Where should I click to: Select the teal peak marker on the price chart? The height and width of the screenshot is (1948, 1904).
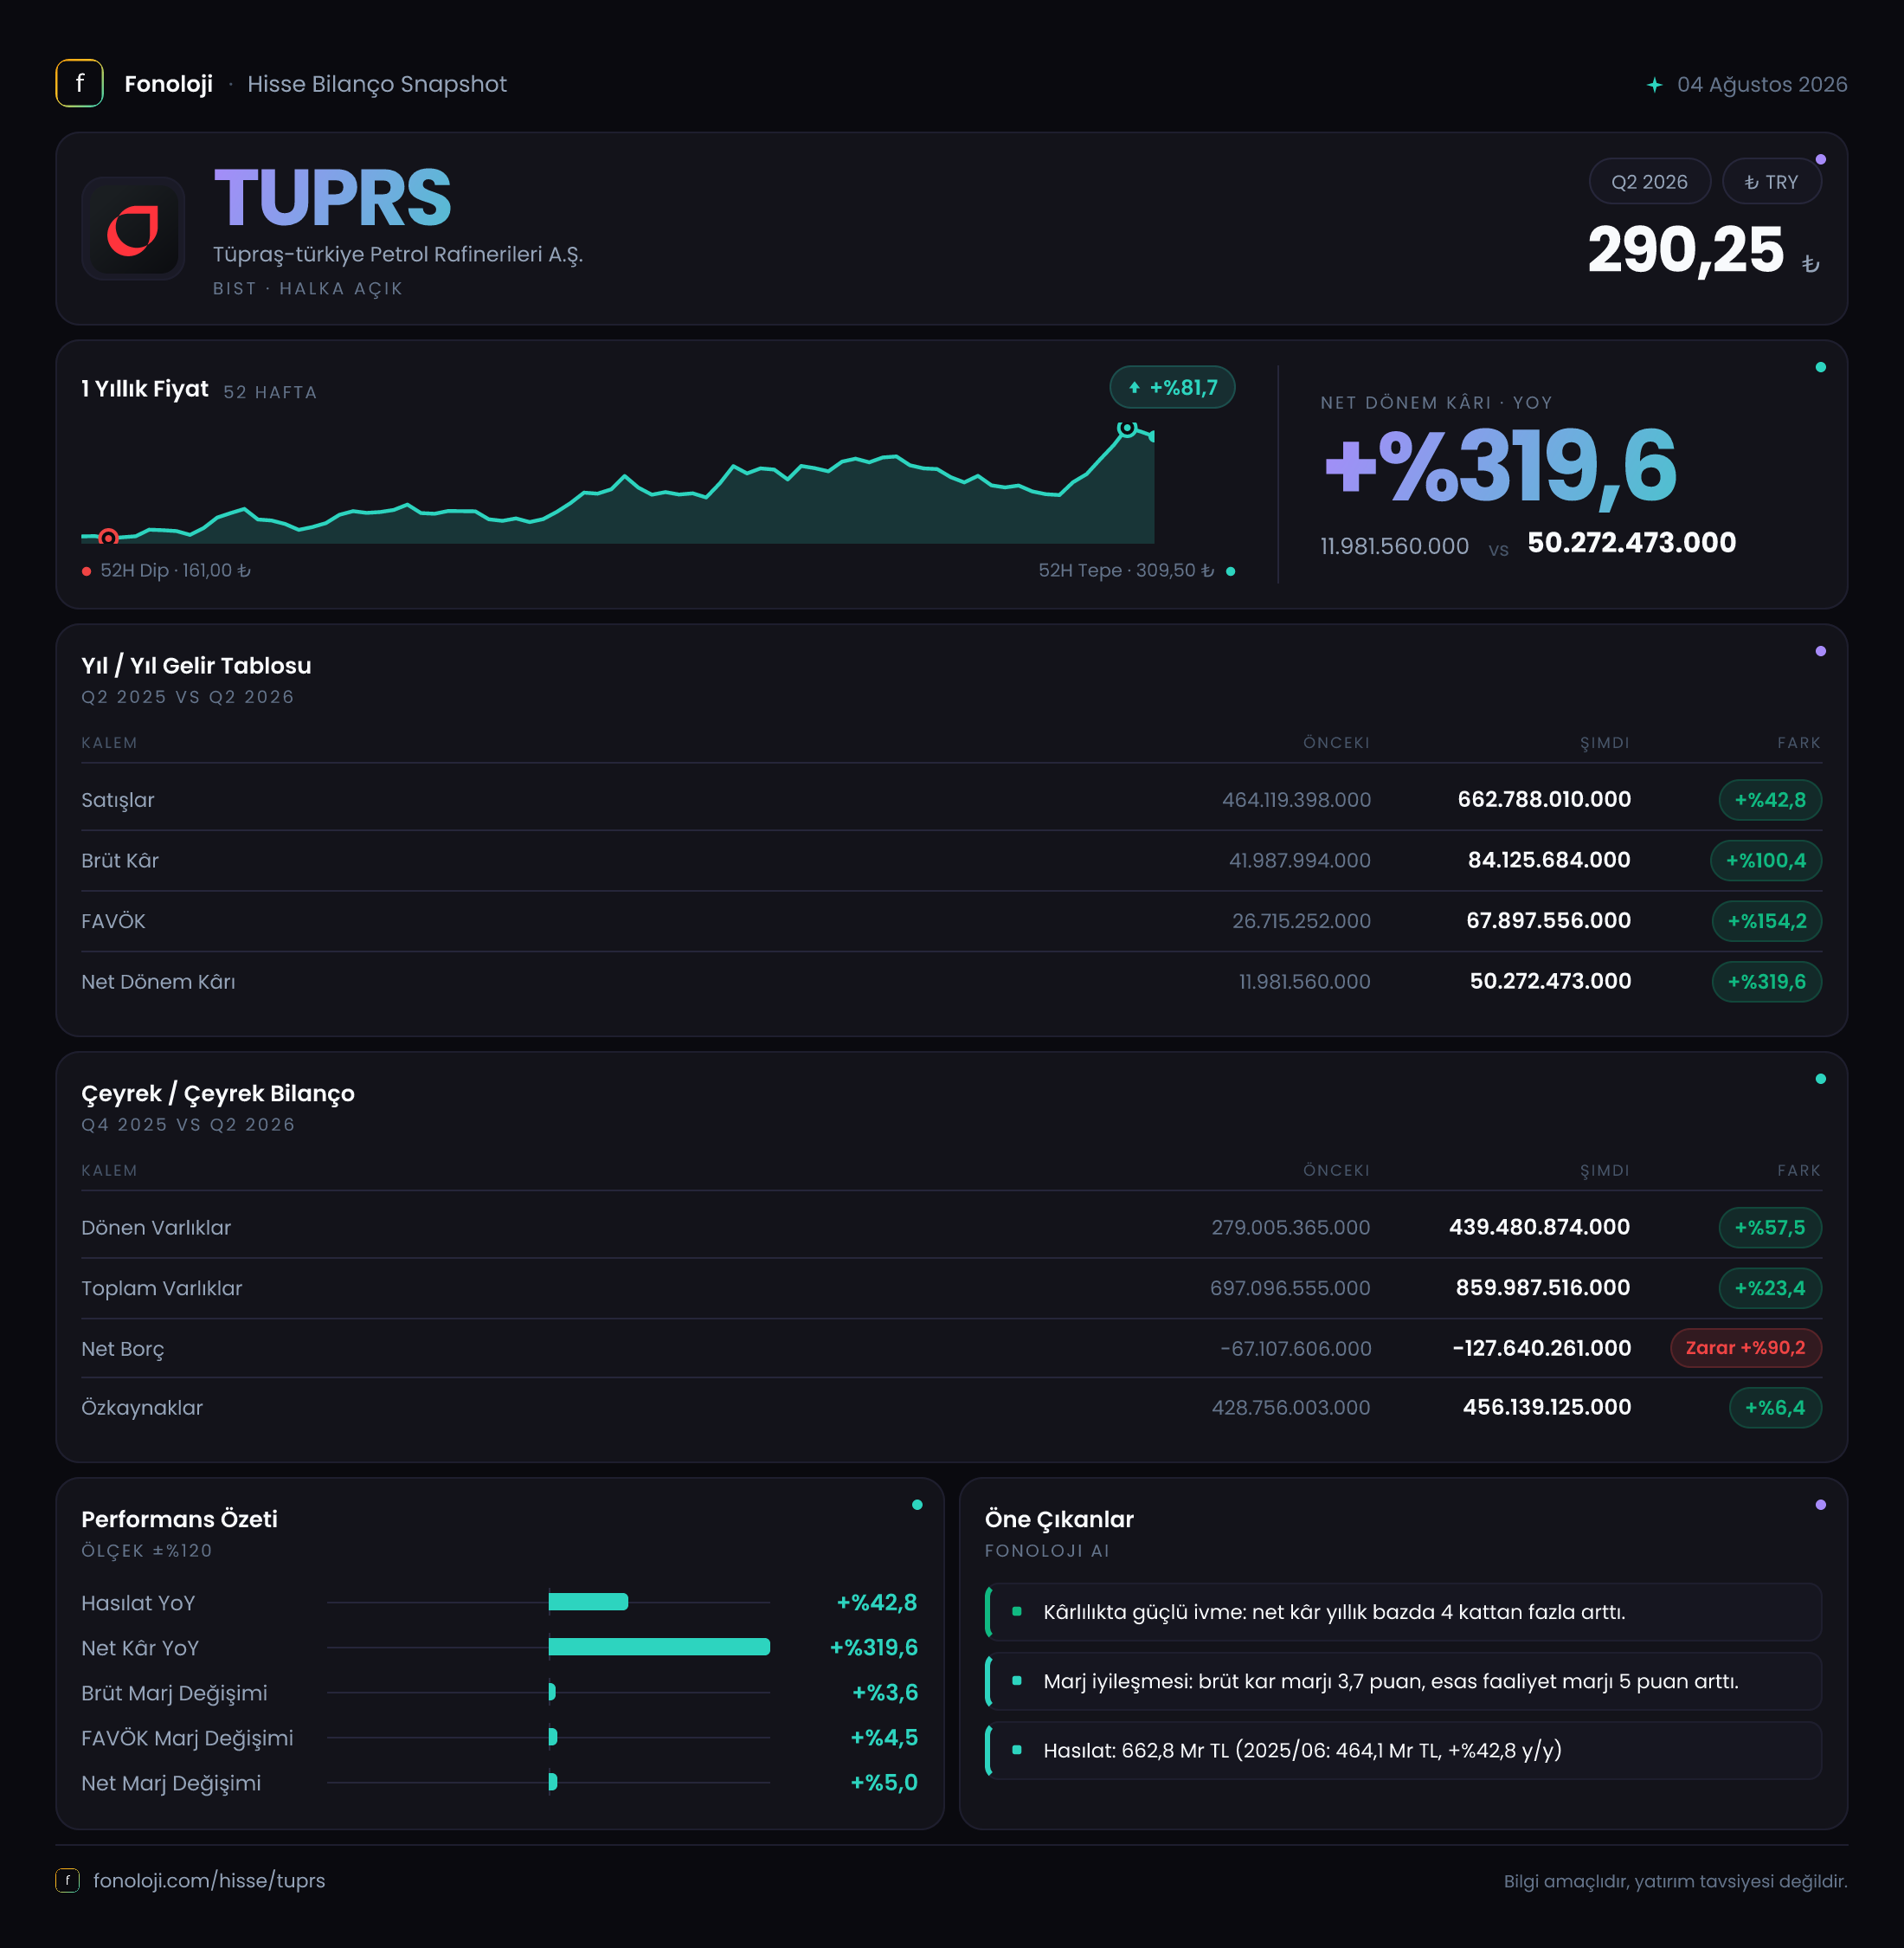[1127, 429]
